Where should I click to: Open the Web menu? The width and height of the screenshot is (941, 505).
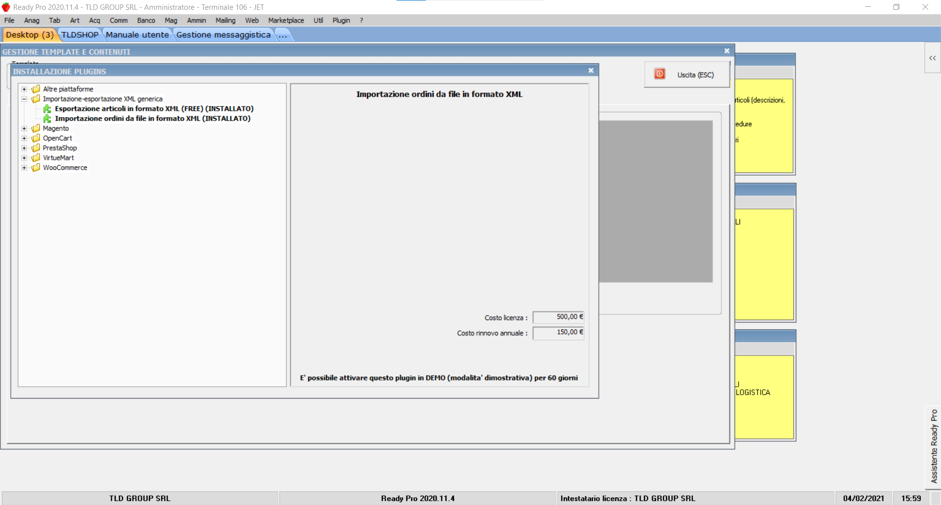[x=252, y=21]
